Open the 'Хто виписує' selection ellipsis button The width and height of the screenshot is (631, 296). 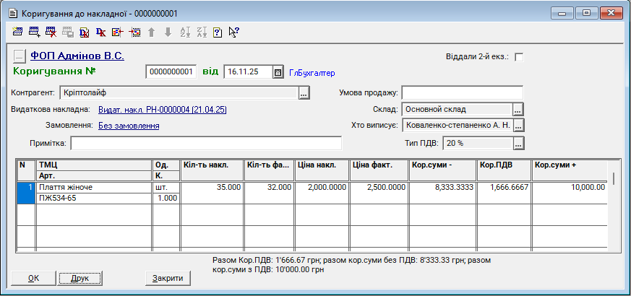click(518, 126)
